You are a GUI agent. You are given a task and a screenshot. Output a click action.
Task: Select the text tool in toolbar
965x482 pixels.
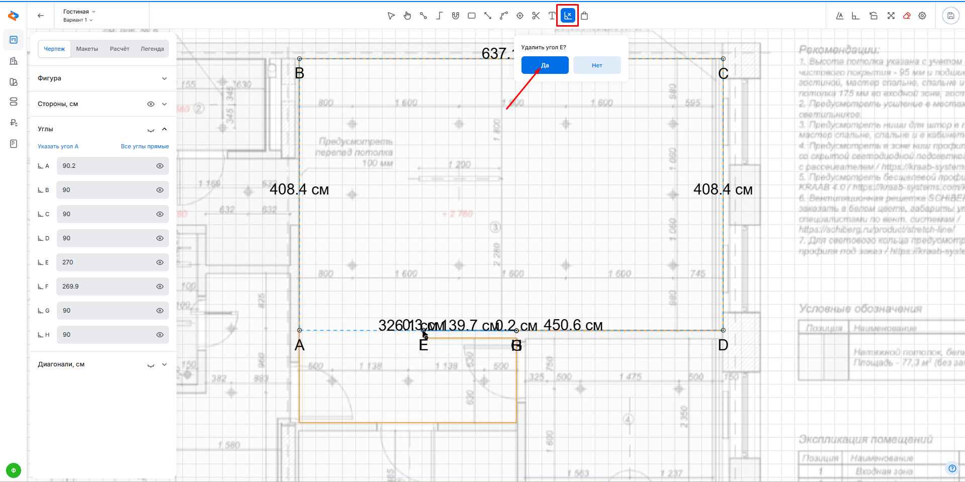click(552, 16)
